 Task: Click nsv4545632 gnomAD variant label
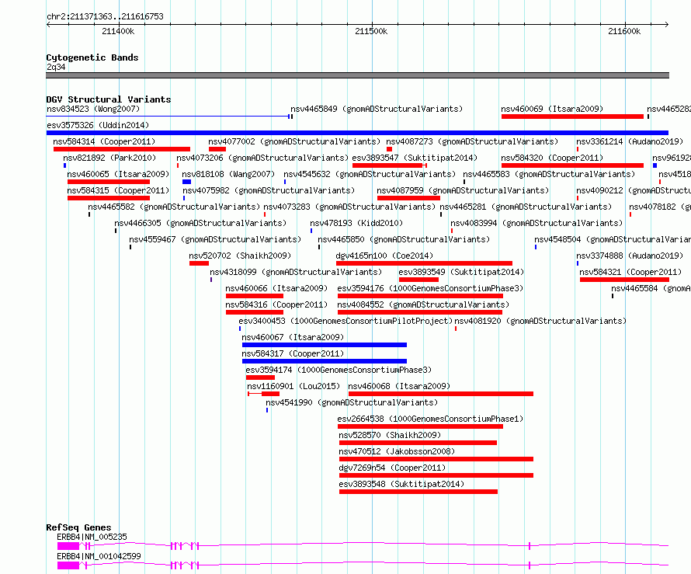pos(370,174)
